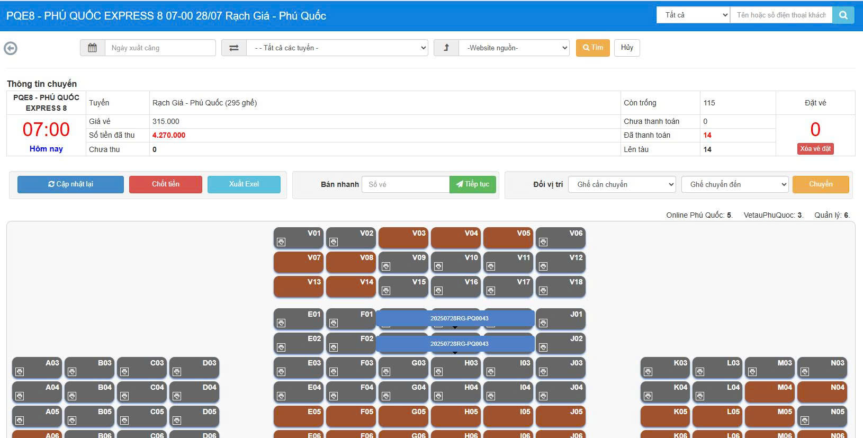863x438 pixels.
Task: Click the print icon on seat K03
Action: [648, 372]
